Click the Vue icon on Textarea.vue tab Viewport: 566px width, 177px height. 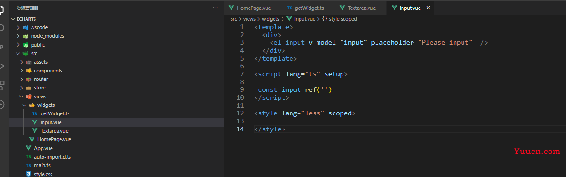point(342,8)
